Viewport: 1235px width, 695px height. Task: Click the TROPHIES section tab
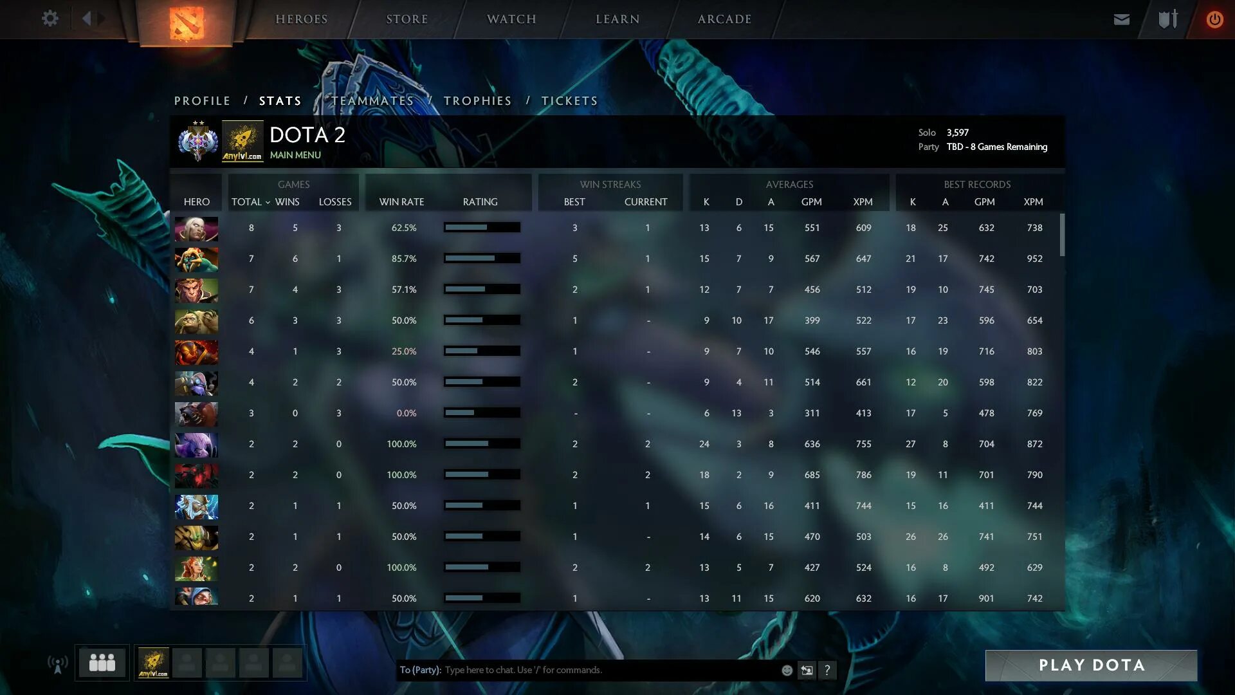[x=477, y=100]
